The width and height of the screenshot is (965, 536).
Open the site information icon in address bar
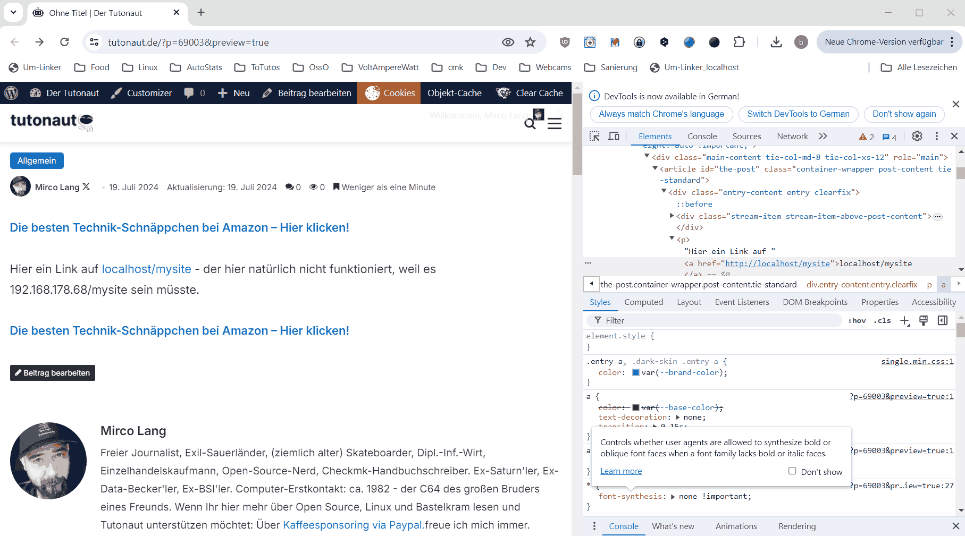(x=94, y=42)
